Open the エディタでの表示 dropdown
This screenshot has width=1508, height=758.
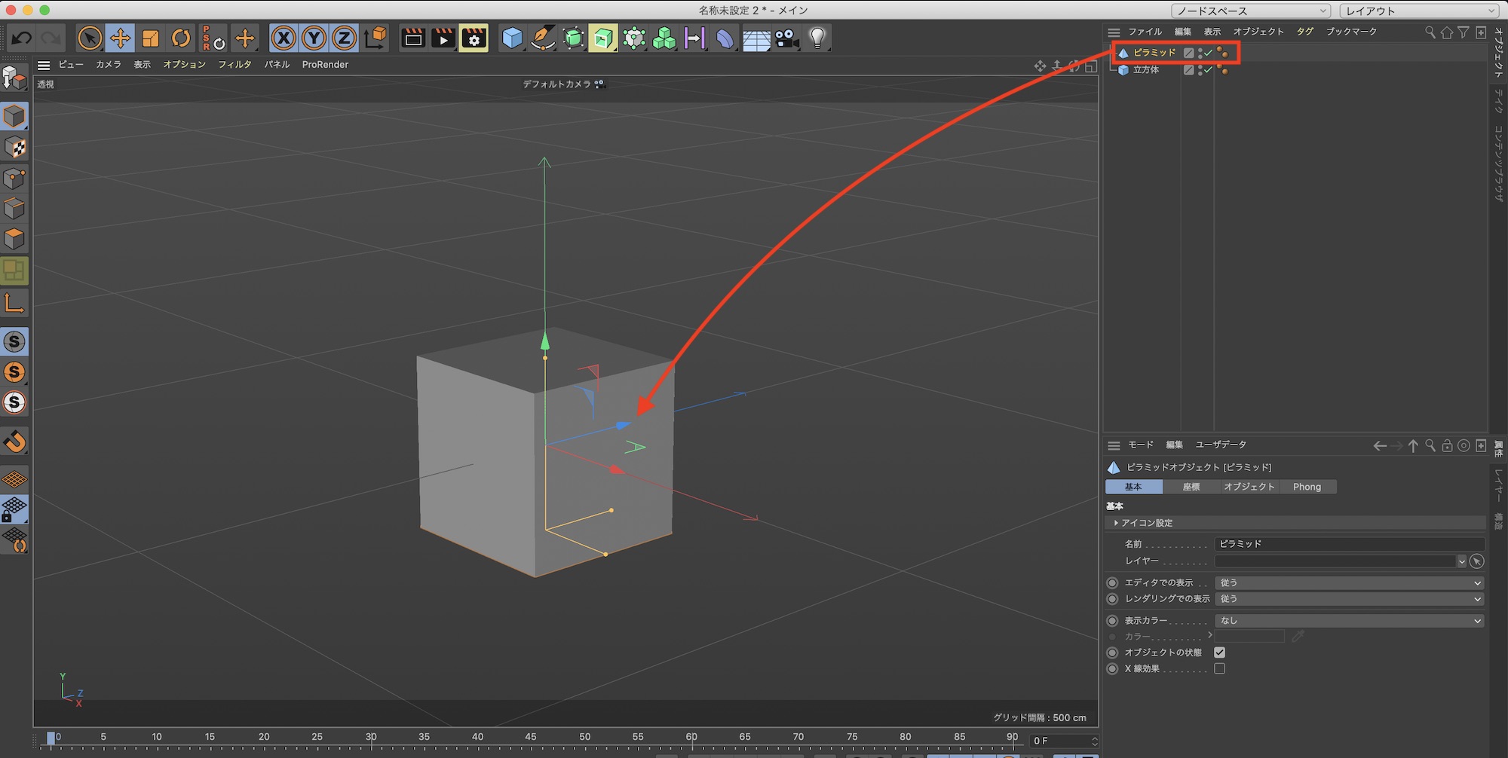[1348, 582]
